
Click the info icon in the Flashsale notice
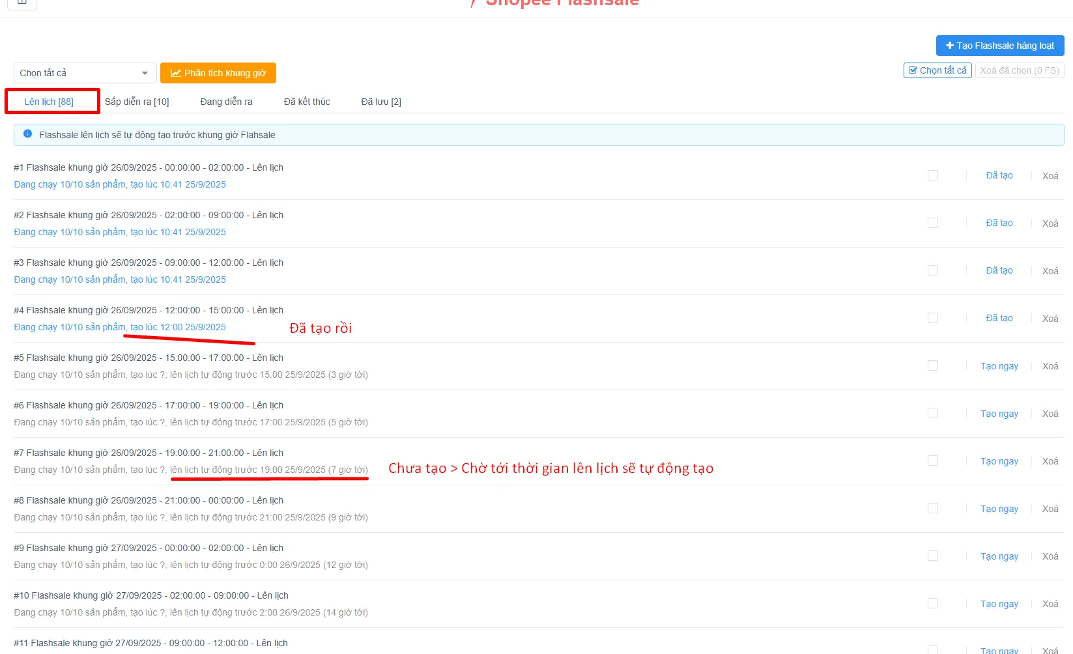27,134
